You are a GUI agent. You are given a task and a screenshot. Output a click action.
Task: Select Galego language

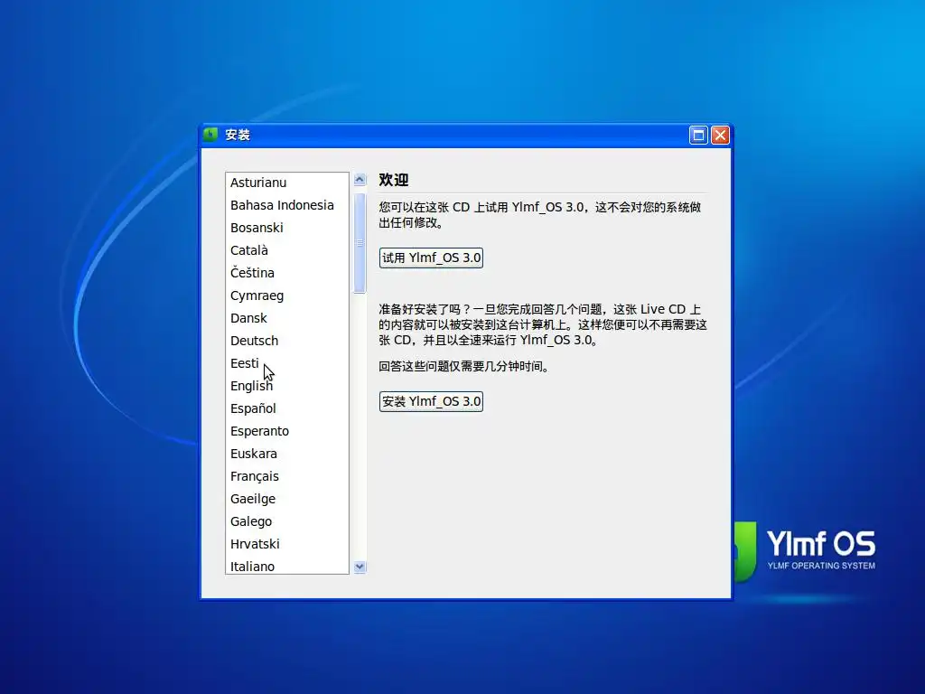point(286,521)
